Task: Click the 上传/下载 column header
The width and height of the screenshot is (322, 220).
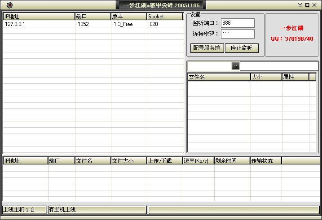Action: click(x=164, y=161)
